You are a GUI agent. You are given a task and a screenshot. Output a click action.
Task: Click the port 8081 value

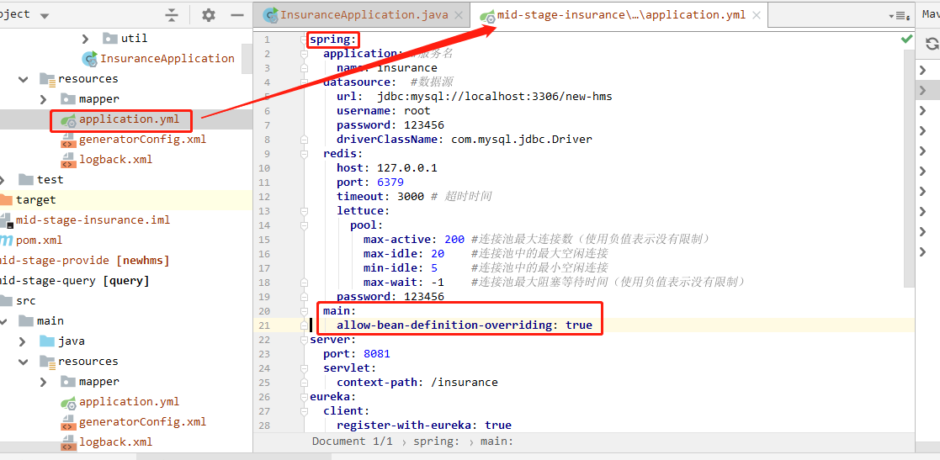pyautogui.click(x=376, y=353)
